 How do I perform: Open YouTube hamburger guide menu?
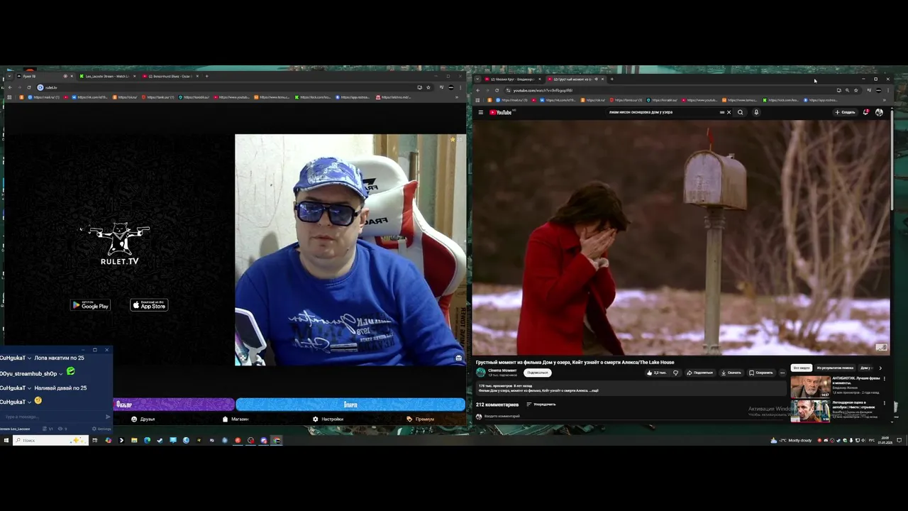(x=480, y=112)
